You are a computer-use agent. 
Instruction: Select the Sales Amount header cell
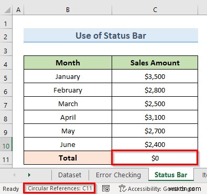155,63
